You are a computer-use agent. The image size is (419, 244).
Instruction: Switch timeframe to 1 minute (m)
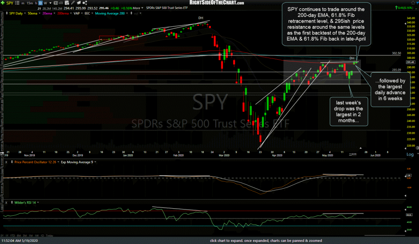(23, 3)
